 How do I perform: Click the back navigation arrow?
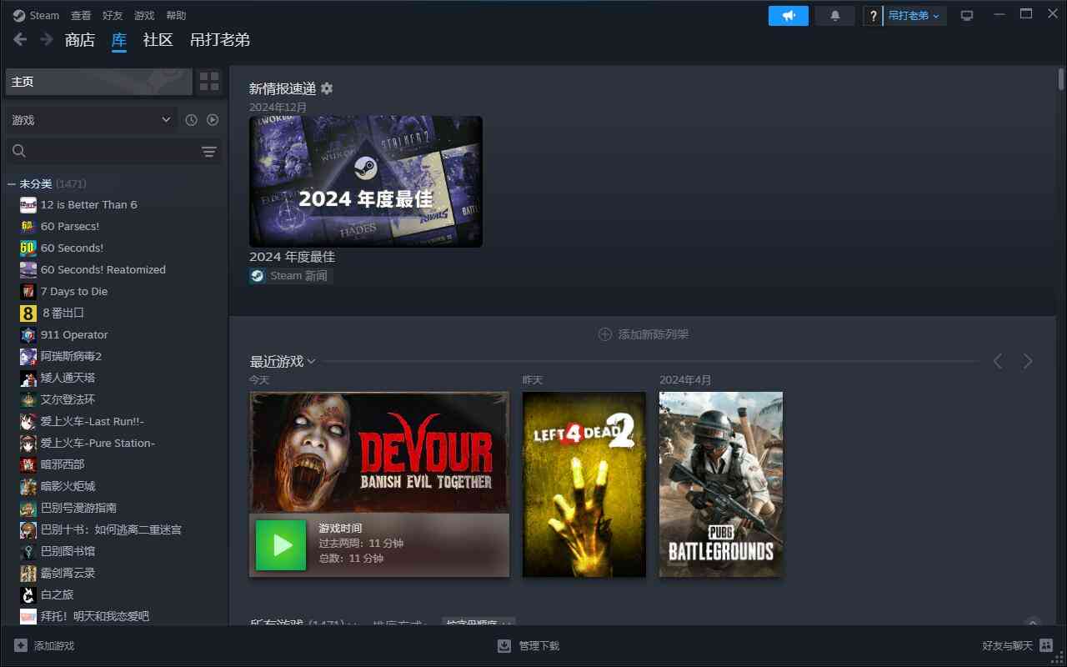(20, 39)
